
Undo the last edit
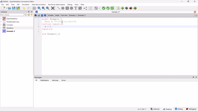(24, 8)
